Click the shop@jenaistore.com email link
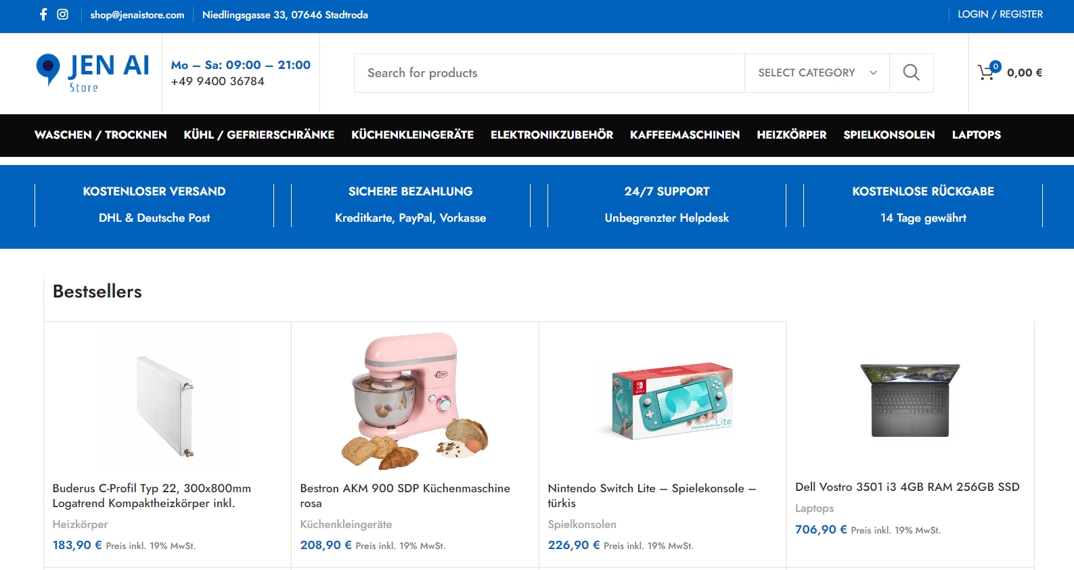1074x570 pixels. [137, 15]
